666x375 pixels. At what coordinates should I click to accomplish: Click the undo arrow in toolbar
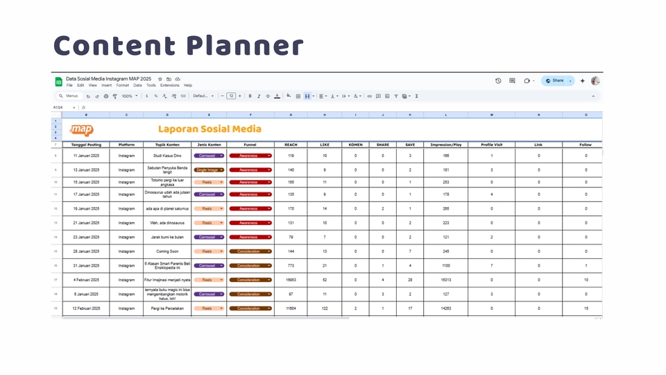tap(88, 96)
